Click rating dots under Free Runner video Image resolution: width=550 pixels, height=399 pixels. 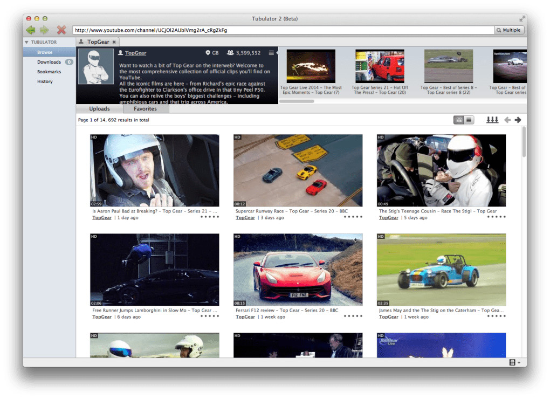click(x=210, y=317)
